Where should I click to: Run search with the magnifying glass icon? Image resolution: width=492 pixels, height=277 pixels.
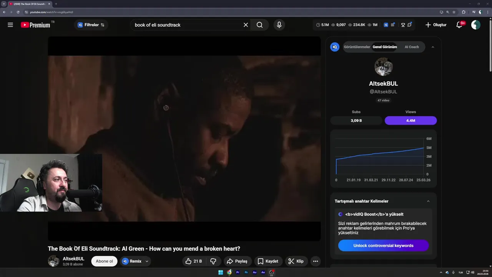point(259,25)
